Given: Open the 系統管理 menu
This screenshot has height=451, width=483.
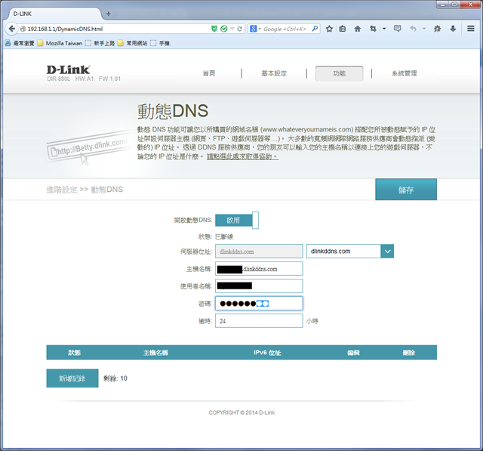Looking at the screenshot, I should (x=405, y=73).
